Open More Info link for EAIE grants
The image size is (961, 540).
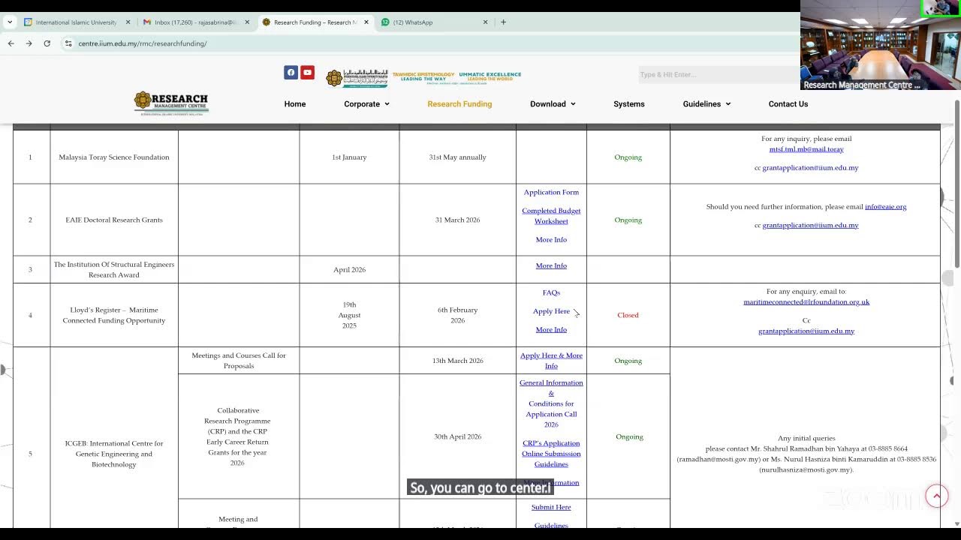(551, 240)
